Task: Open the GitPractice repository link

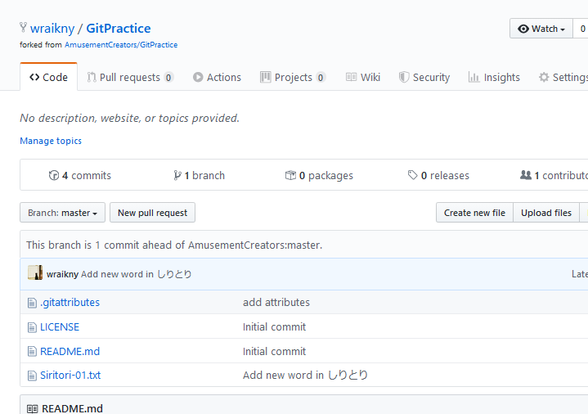Action: (119, 29)
